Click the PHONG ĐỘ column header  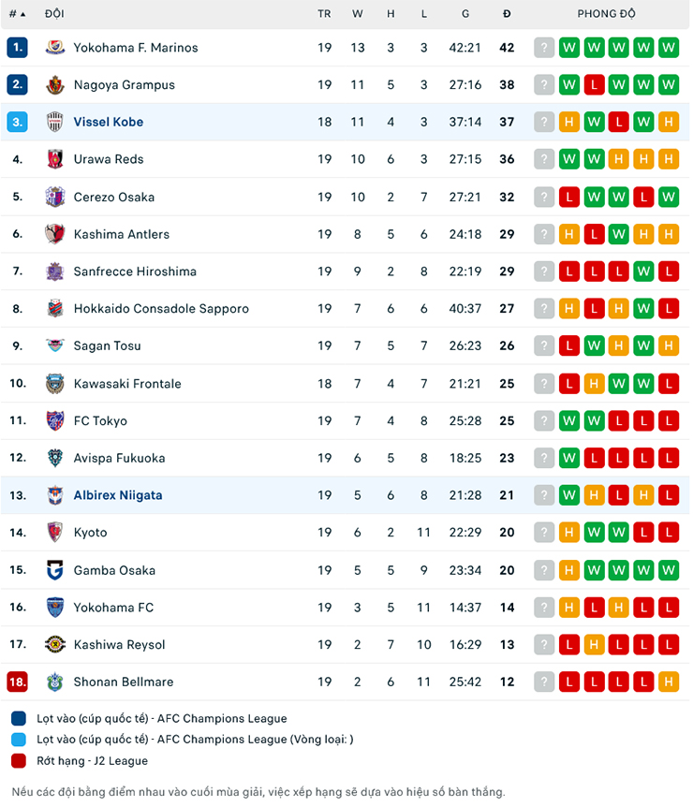[x=606, y=14]
